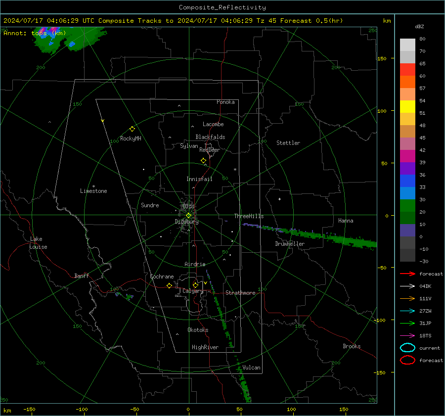Click the Drumheller town label
Image resolution: width=445 pixels, height=416 pixels.
290,244
